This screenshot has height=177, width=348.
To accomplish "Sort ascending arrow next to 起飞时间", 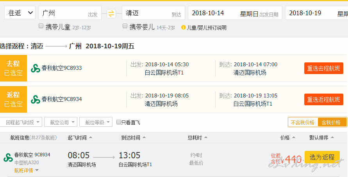I will coord(91,138).
